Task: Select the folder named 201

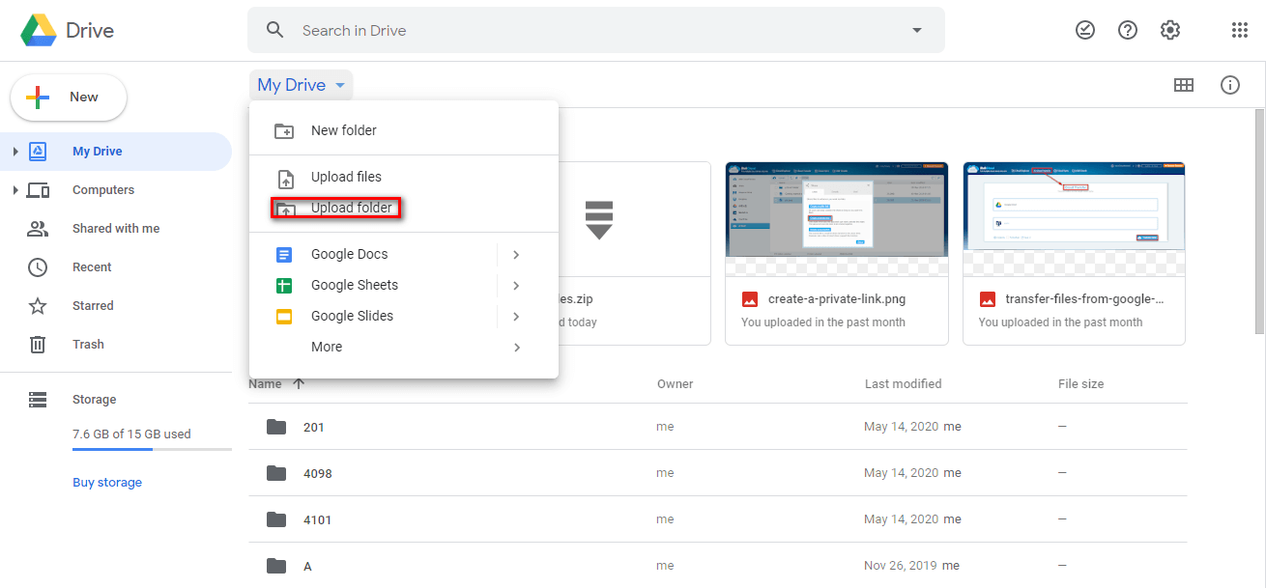Action: pos(717,427)
